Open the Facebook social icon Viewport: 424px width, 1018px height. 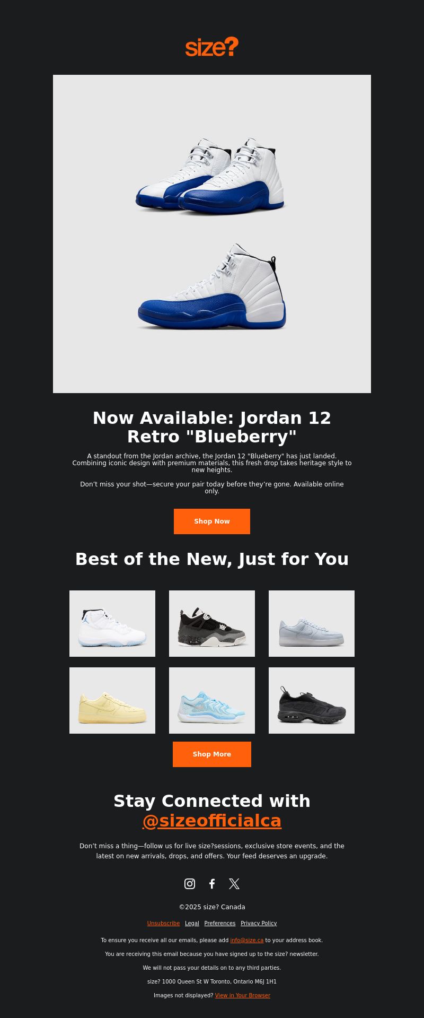[x=212, y=883]
